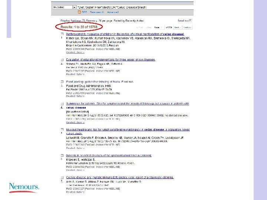Open the Anemia in selected gastrointestinal diseases article
Screen dimensions: 267x200
(x=109, y=156)
